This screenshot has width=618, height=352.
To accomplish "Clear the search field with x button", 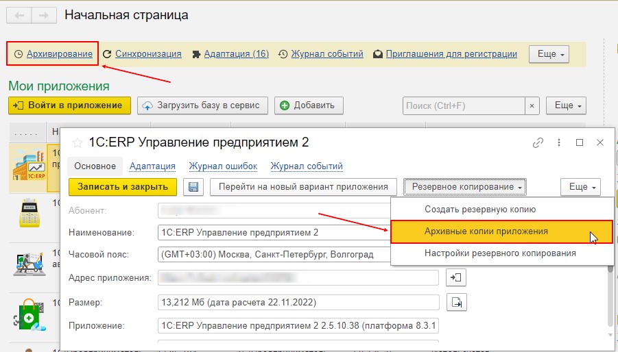I will [532, 105].
